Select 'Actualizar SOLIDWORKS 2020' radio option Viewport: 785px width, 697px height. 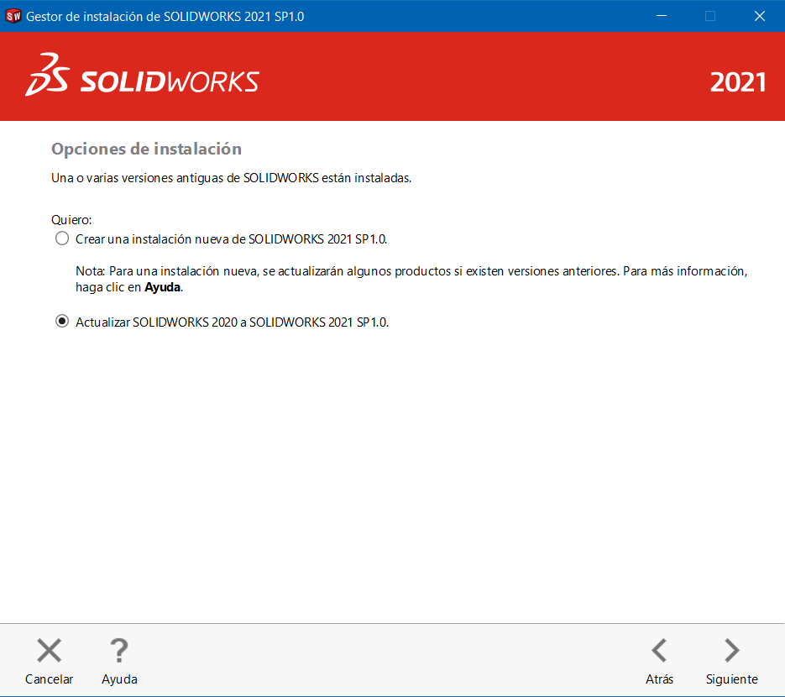click(x=62, y=322)
